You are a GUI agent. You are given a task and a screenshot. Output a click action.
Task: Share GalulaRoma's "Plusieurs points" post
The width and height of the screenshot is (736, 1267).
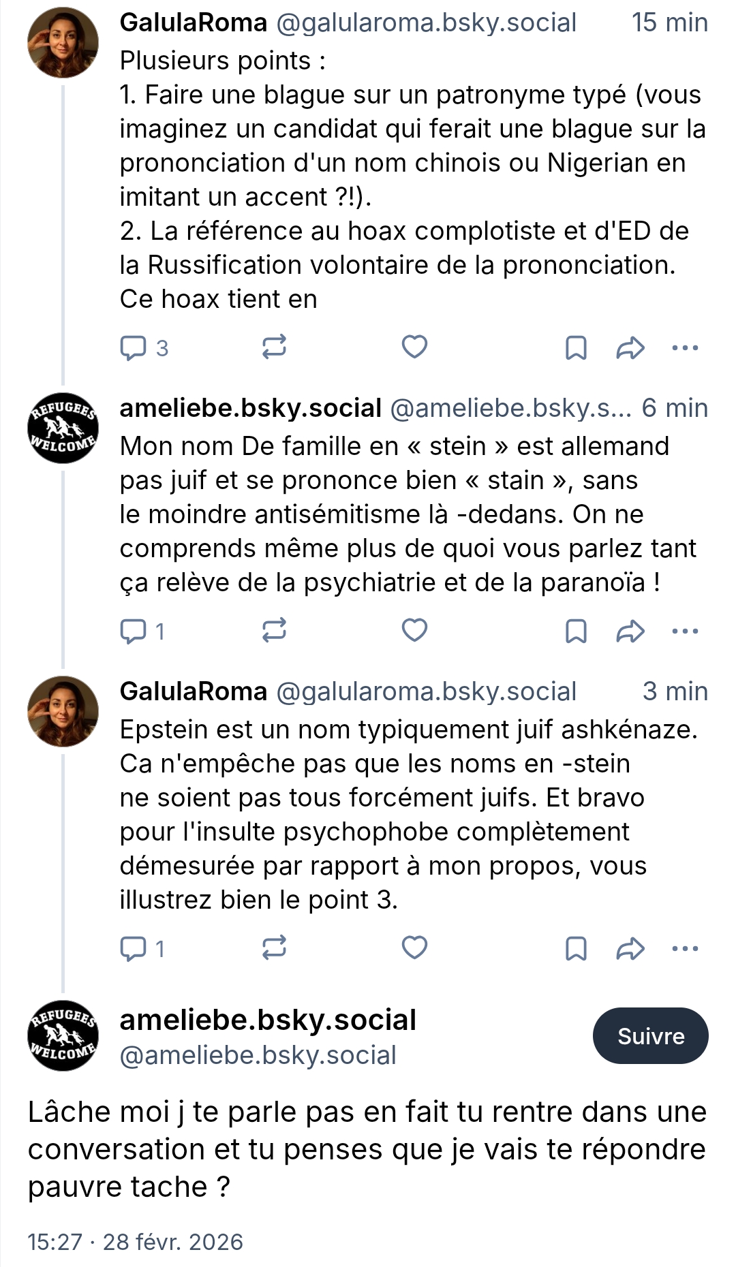click(630, 347)
